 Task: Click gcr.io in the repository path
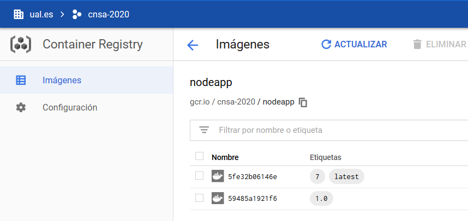200,102
